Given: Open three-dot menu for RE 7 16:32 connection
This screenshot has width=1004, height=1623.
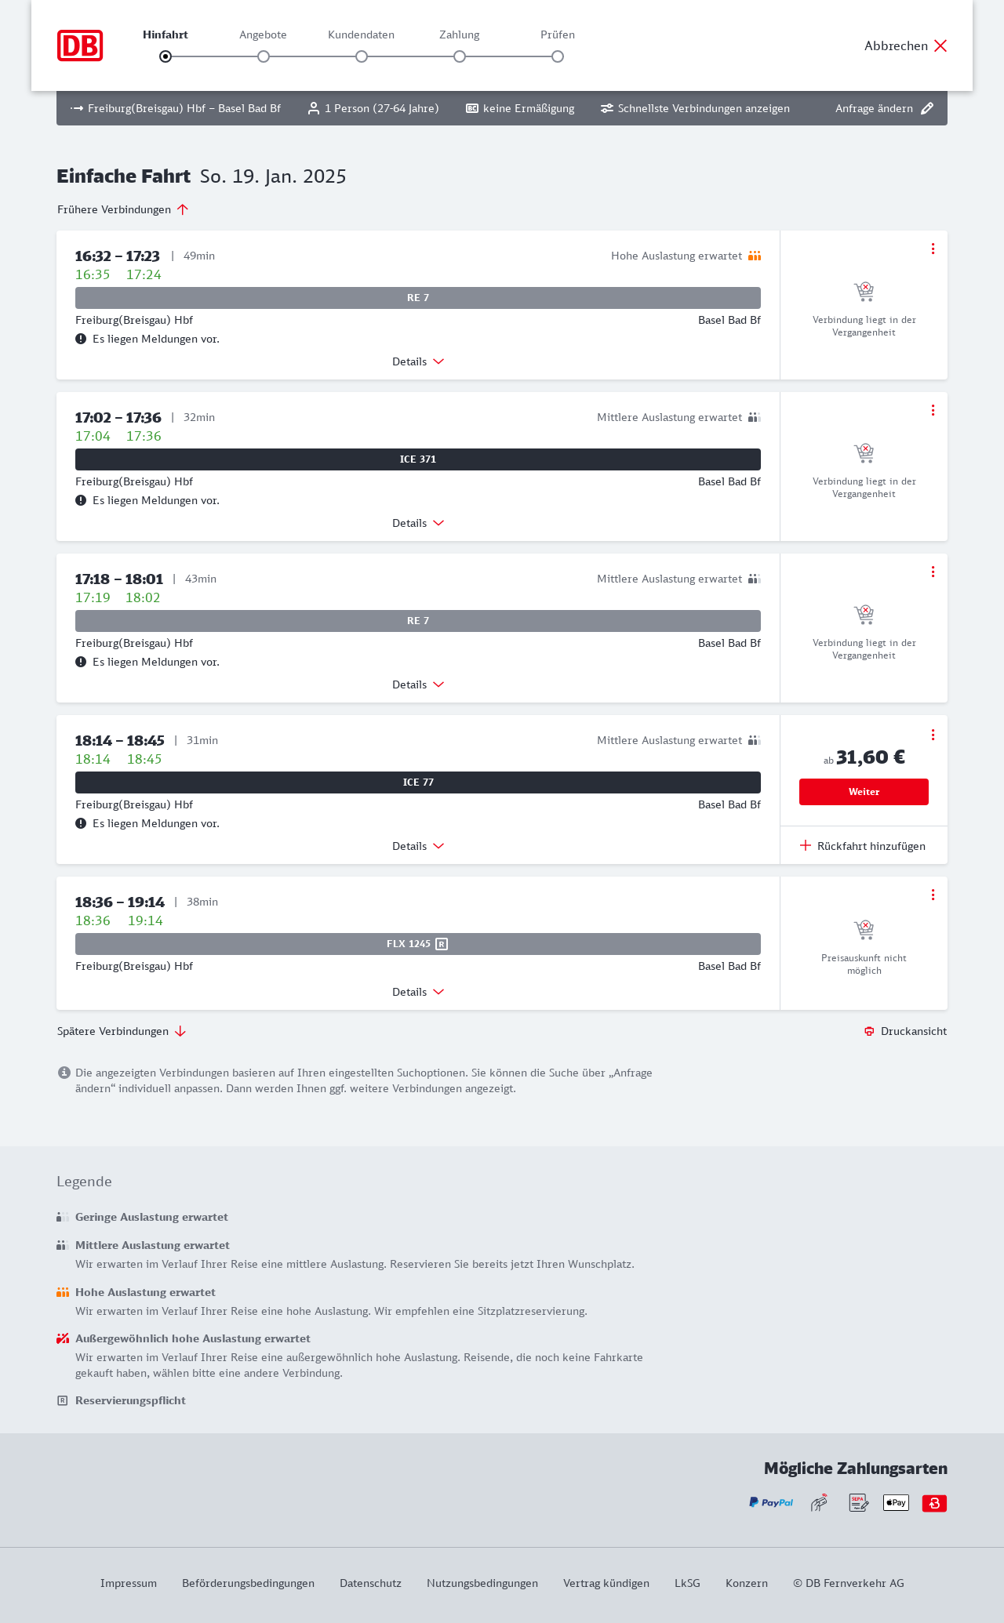Looking at the screenshot, I should [933, 249].
